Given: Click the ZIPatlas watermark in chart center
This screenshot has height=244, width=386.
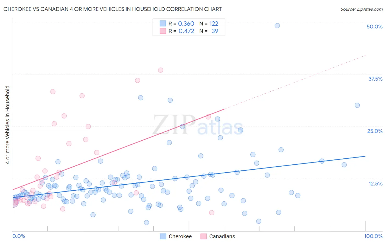Looking at the screenshot, I should tap(198, 125).
